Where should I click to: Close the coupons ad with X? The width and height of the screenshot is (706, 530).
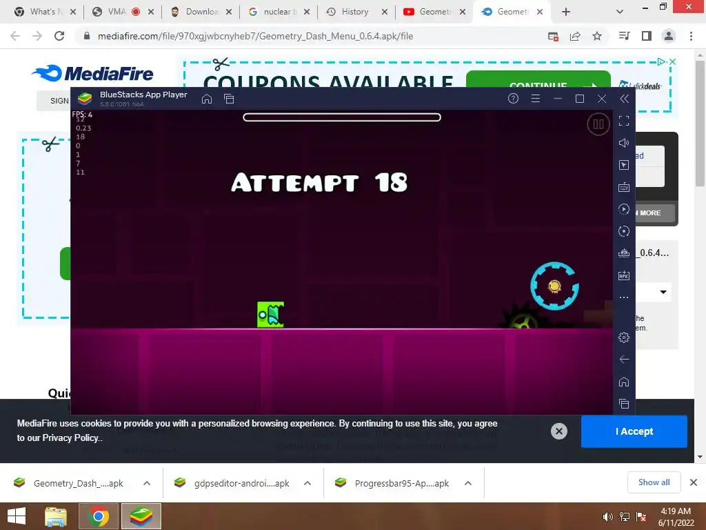coord(673,61)
